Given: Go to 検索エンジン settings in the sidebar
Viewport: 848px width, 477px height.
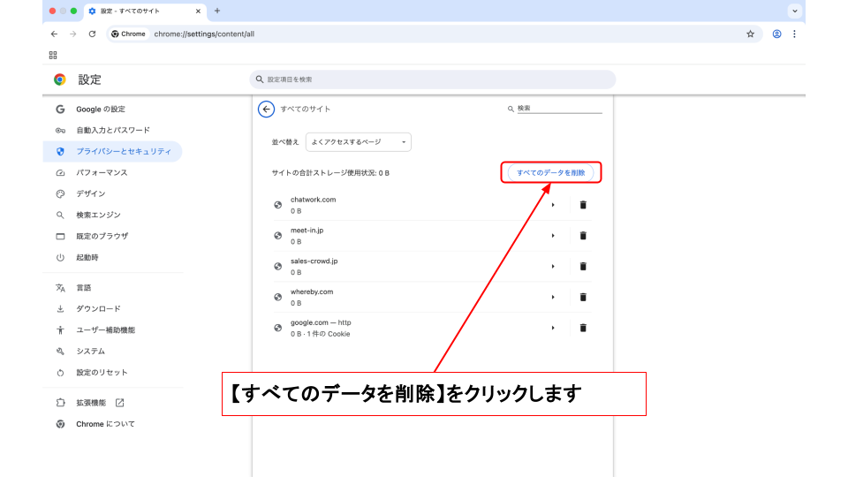Looking at the screenshot, I should (x=98, y=215).
